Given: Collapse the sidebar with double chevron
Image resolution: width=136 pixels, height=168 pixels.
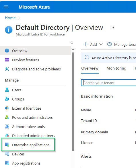Looking at the screenshot, I should pos(72,43).
